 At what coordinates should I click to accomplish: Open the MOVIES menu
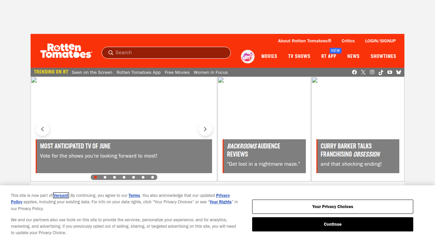269,56
